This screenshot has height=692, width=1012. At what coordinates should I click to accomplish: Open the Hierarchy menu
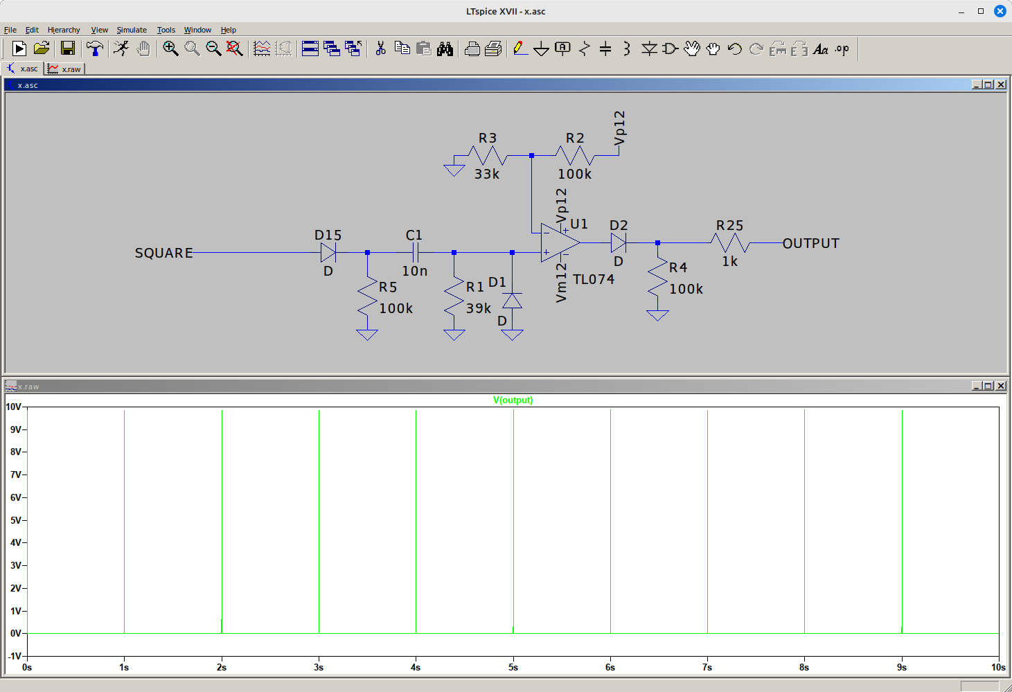click(x=64, y=30)
